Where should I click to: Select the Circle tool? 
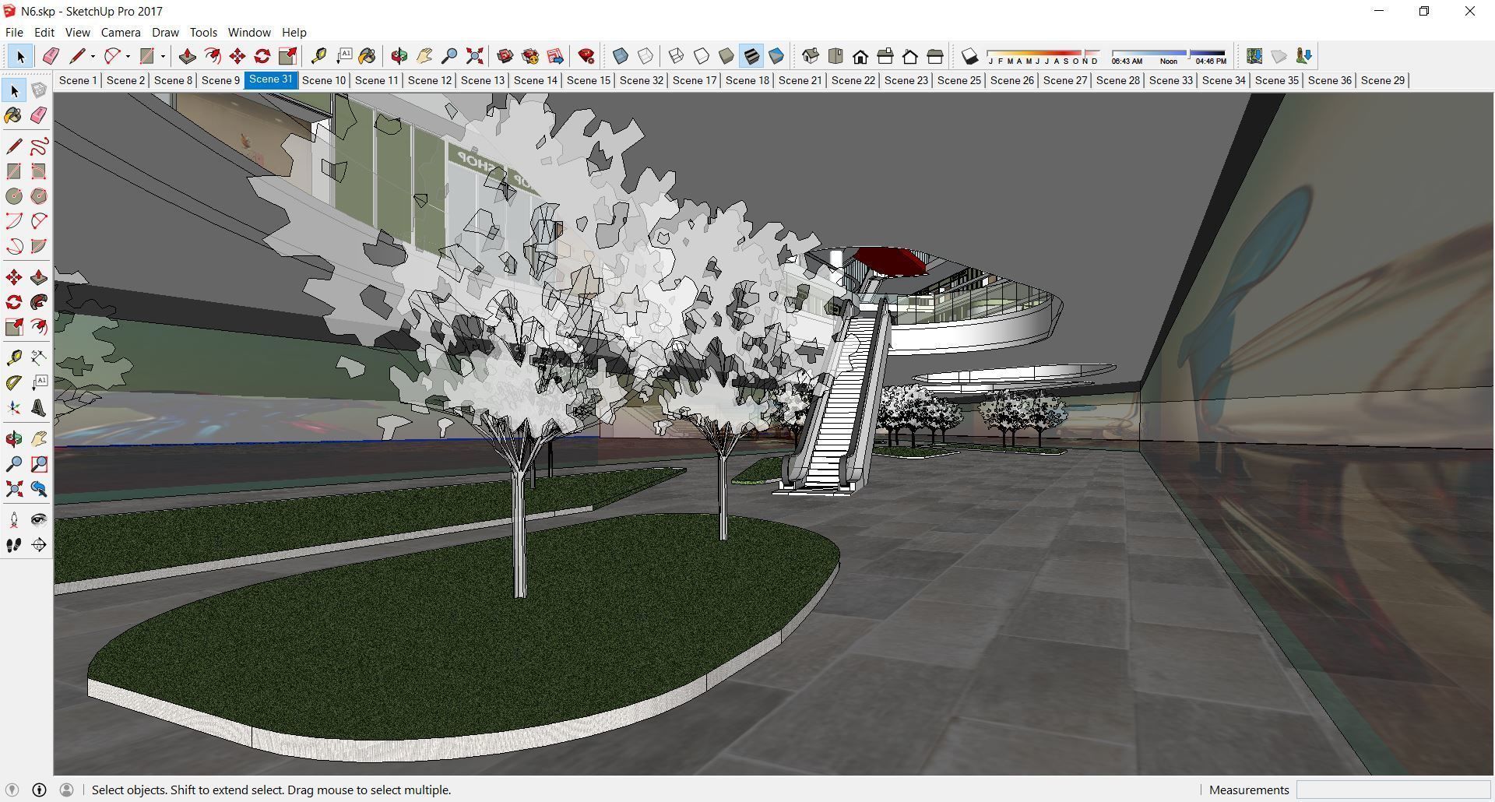click(14, 196)
